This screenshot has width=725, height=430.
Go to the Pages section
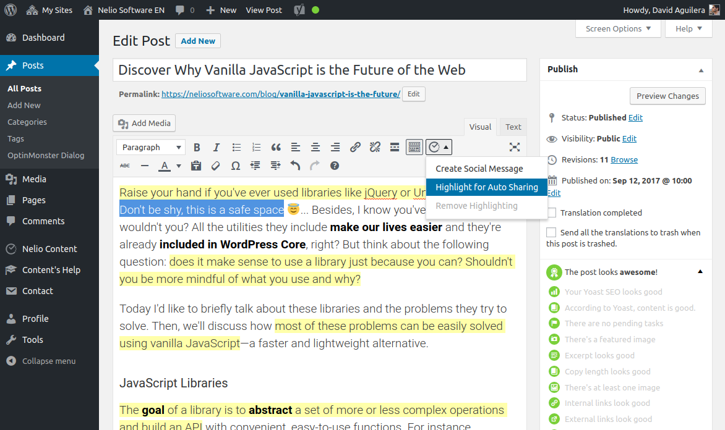point(49,200)
